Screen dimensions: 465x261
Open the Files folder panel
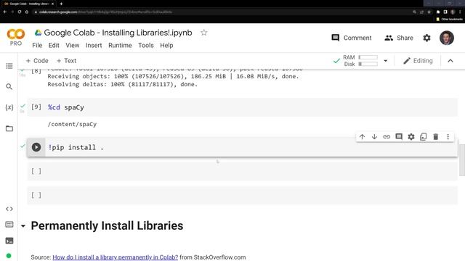(x=9, y=128)
